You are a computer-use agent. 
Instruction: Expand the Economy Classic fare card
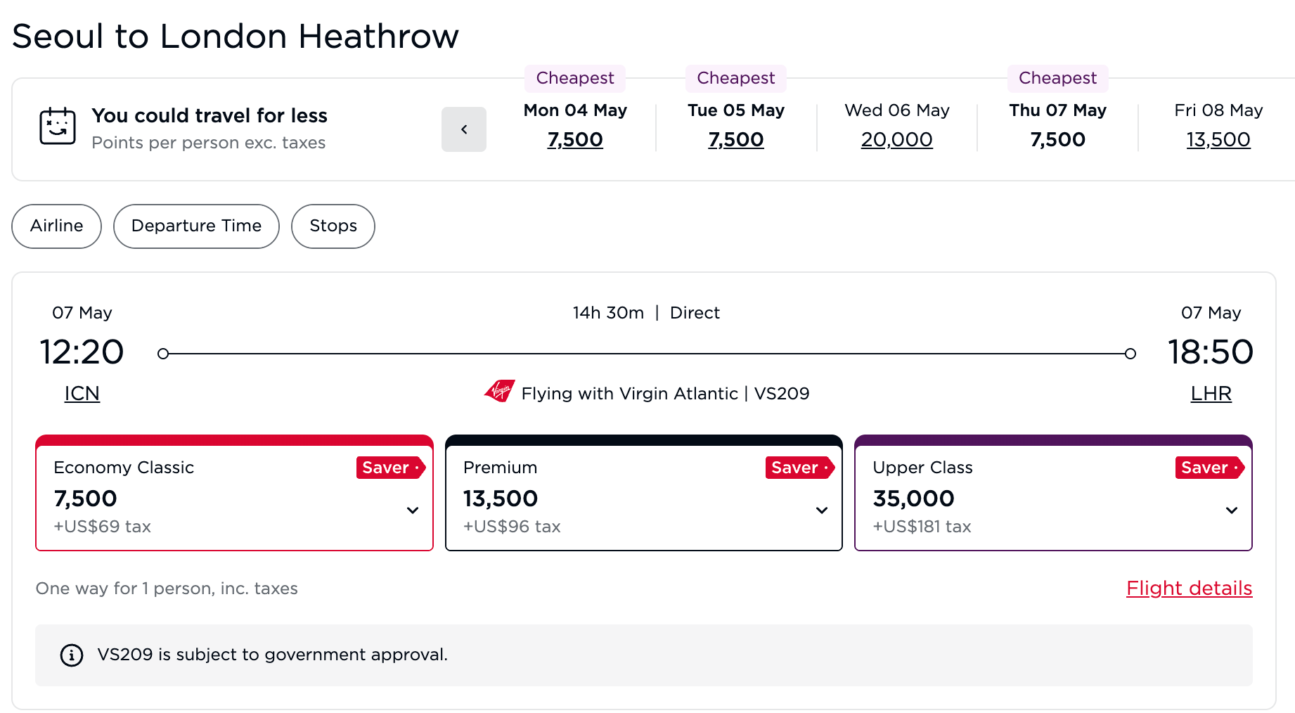point(413,510)
